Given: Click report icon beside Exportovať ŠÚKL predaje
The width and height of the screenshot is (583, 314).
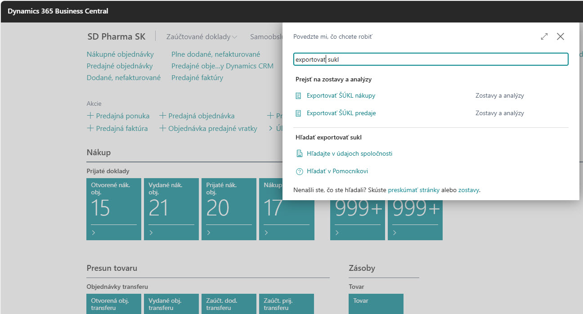Looking at the screenshot, I should (x=298, y=113).
